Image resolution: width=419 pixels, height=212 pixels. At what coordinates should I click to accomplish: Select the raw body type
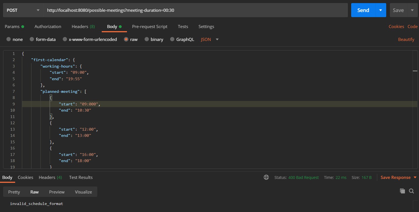(x=131, y=39)
